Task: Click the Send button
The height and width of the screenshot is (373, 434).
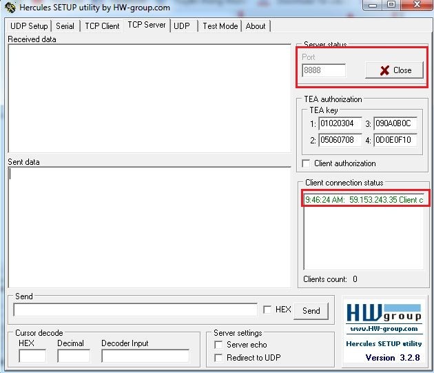Action: coord(311,311)
